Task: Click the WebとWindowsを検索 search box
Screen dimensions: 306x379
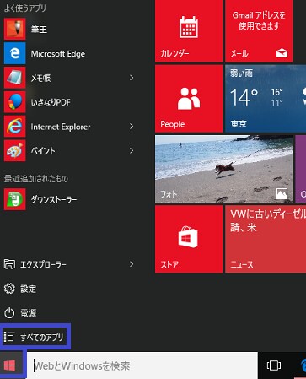Action: [142, 365]
